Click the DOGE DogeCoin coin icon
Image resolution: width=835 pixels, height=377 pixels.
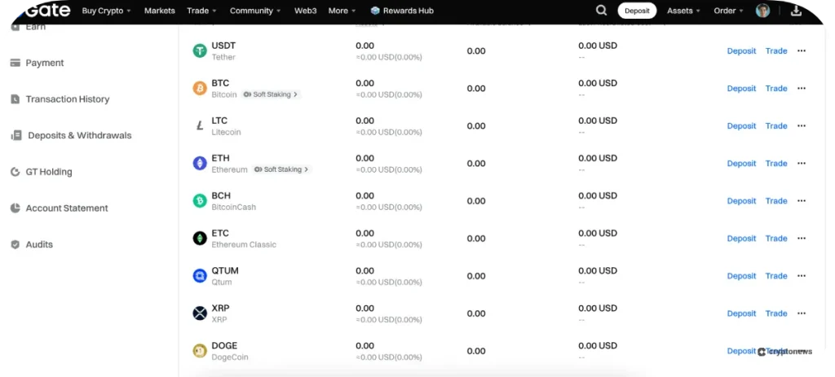[x=200, y=351]
